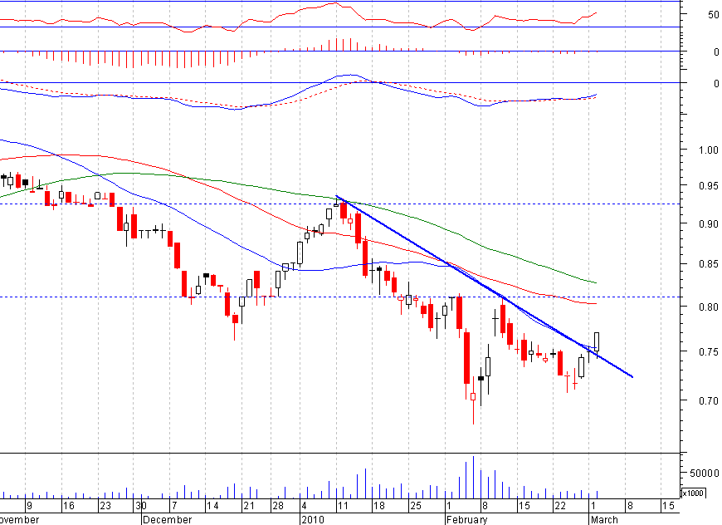This screenshot has width=722, height=525.
Task: Click the date label 28 in December
Action: pos(278,506)
